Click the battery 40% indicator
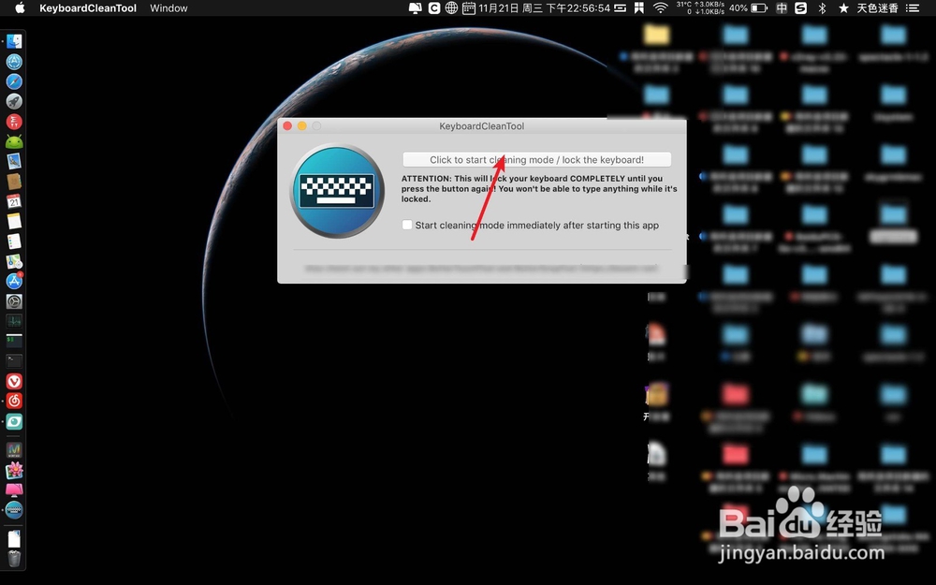This screenshot has height=585, width=936. (x=748, y=7)
